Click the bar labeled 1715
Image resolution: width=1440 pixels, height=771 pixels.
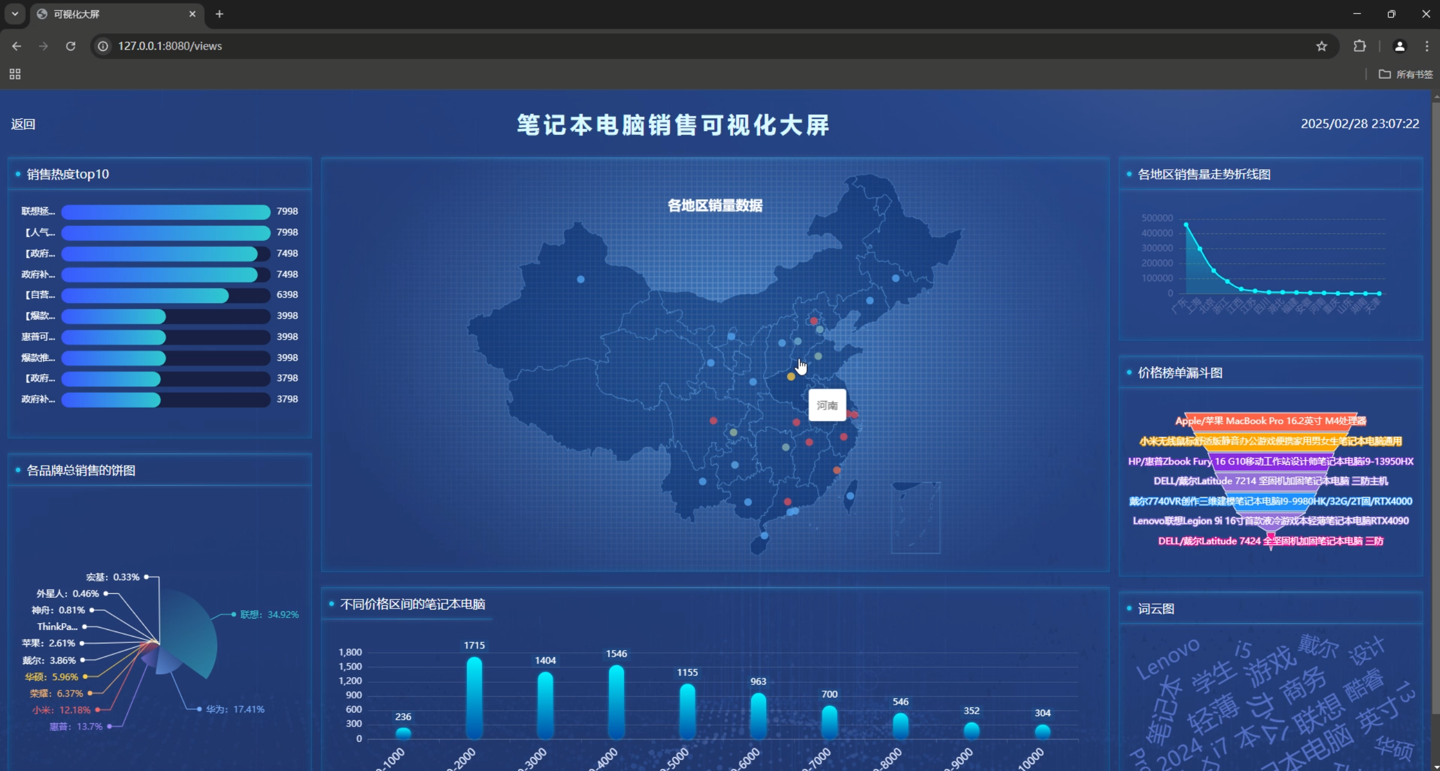point(474,698)
